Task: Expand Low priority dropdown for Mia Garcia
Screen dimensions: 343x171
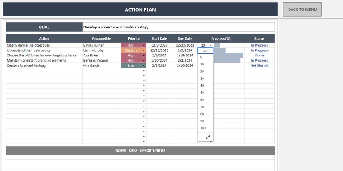Action: [x=144, y=65]
